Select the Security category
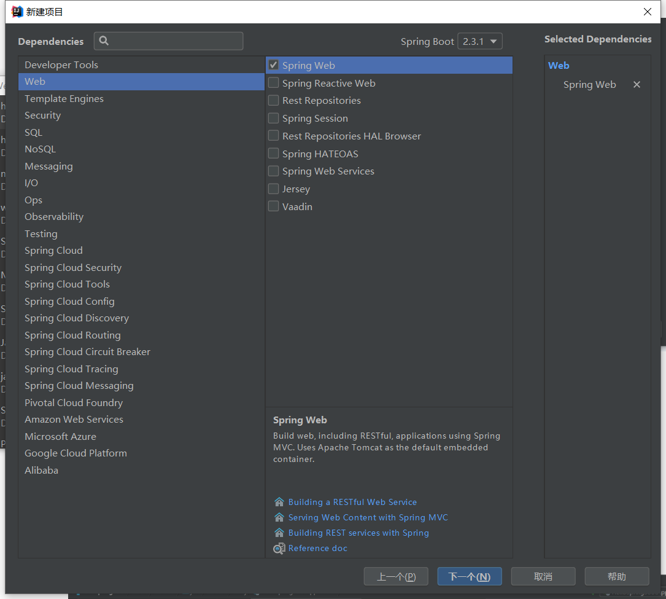The image size is (666, 599). [42, 115]
